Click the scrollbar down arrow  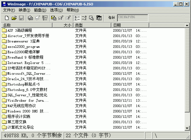(187, 128)
